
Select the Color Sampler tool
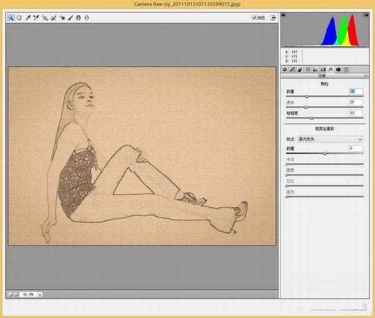(x=36, y=17)
